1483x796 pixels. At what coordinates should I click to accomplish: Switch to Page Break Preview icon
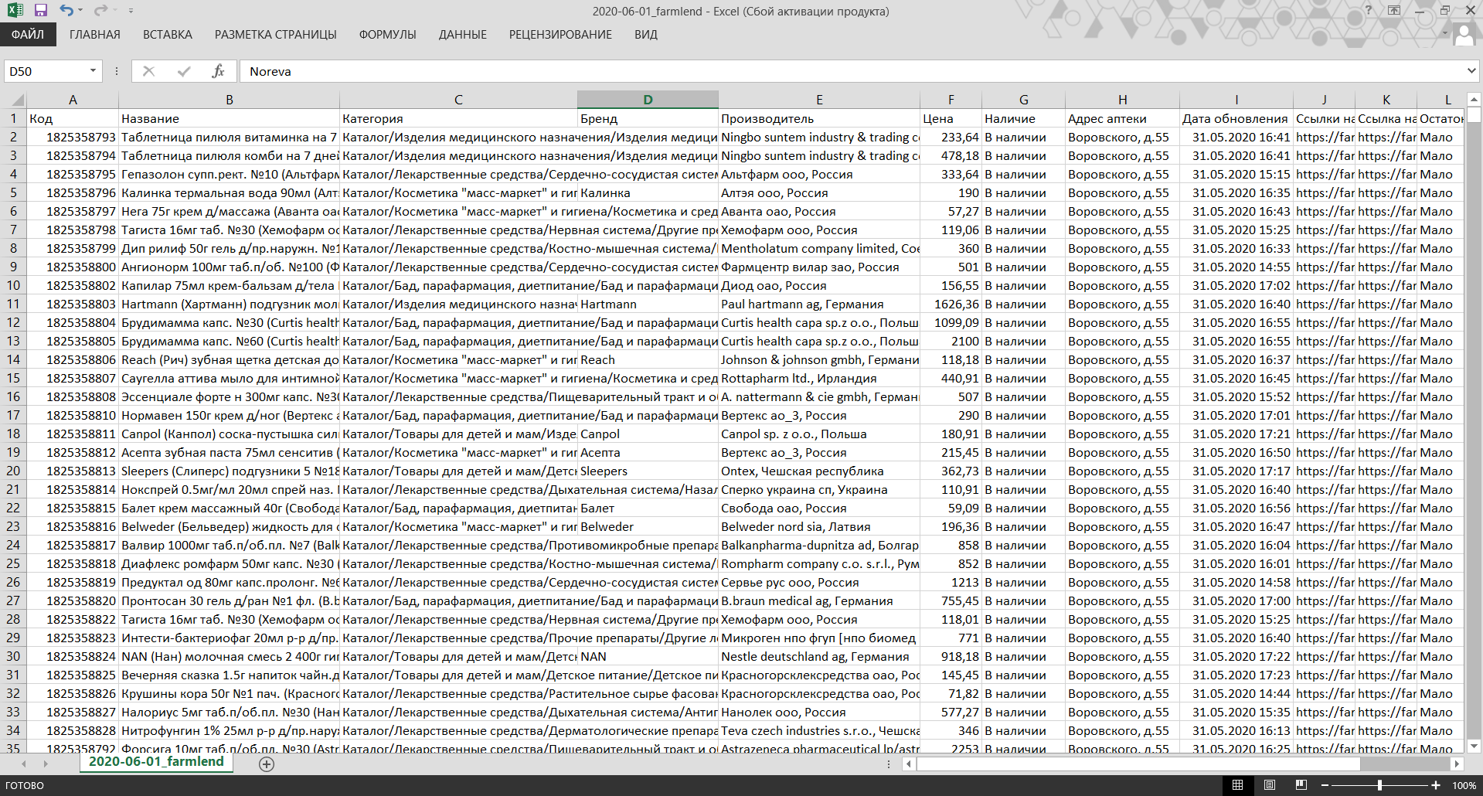coord(1301,785)
